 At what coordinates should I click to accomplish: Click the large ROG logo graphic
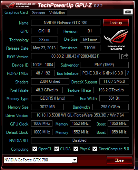click(x=116, y=40)
